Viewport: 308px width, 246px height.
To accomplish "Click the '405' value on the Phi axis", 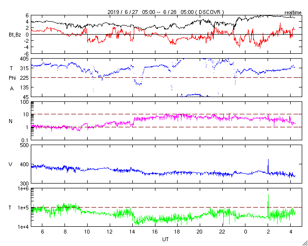I will [25, 59].
